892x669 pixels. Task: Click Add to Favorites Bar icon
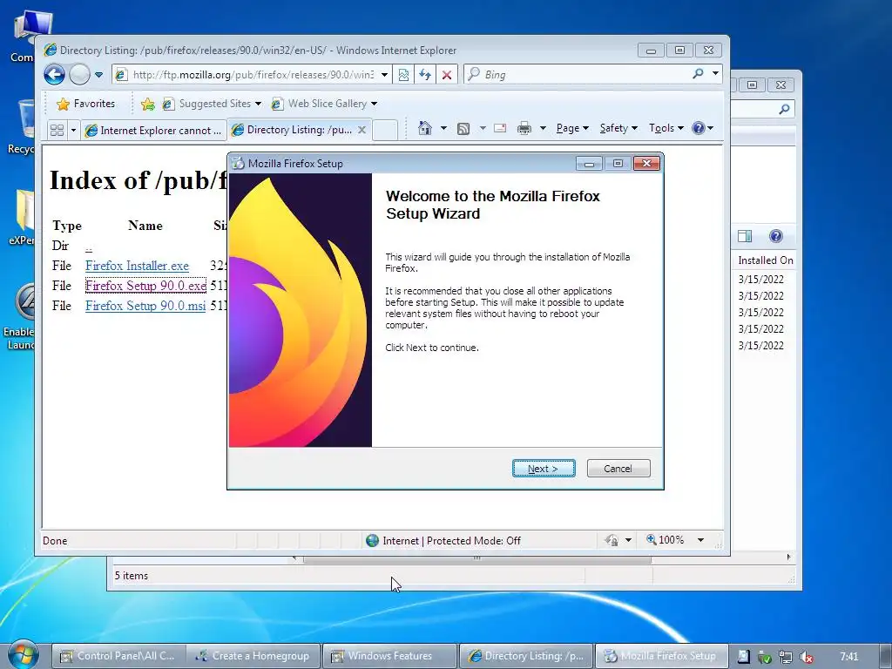point(148,104)
